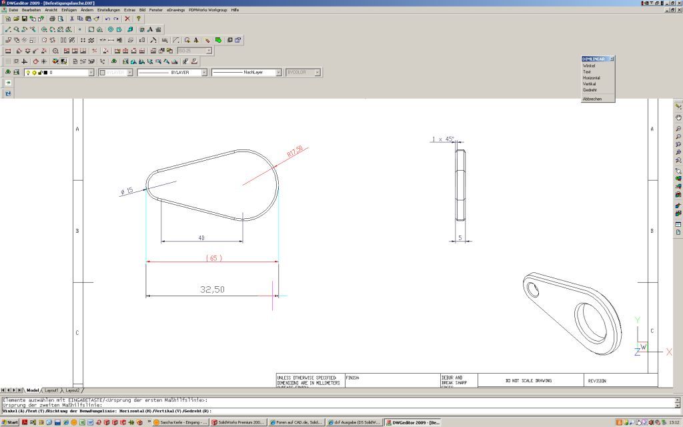683x427 pixels.
Task: Click the blue refresh icon below the layer toolbar
Action: (8, 93)
